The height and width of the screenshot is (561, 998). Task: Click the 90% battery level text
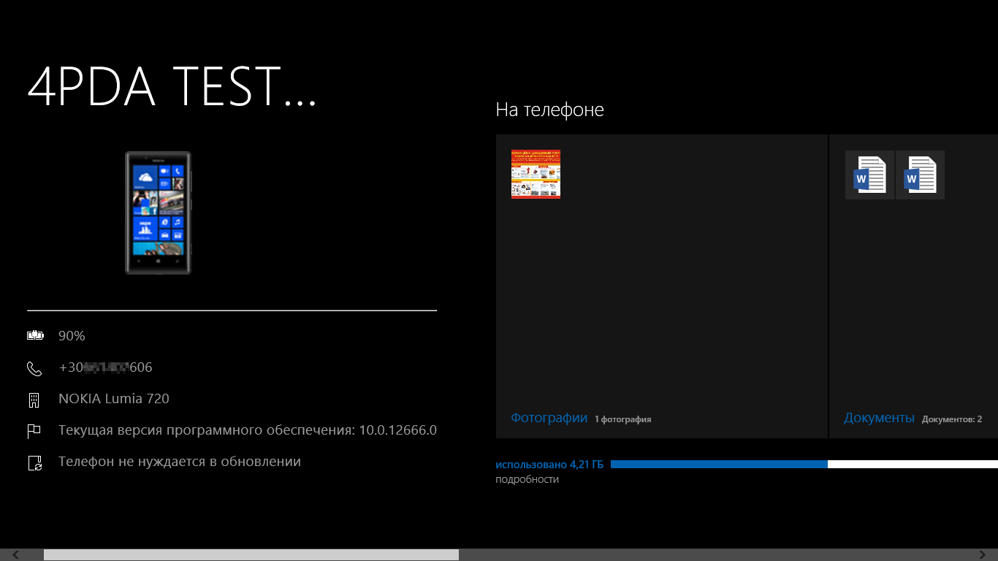(72, 336)
